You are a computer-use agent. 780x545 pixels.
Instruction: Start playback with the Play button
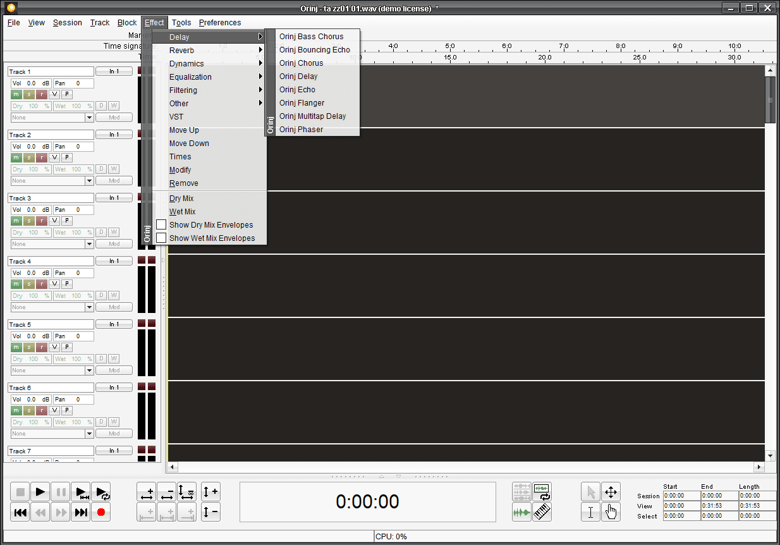coord(40,492)
